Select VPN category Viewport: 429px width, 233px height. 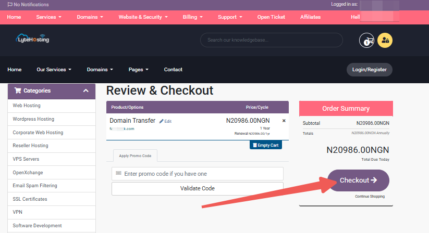[x=52, y=212]
